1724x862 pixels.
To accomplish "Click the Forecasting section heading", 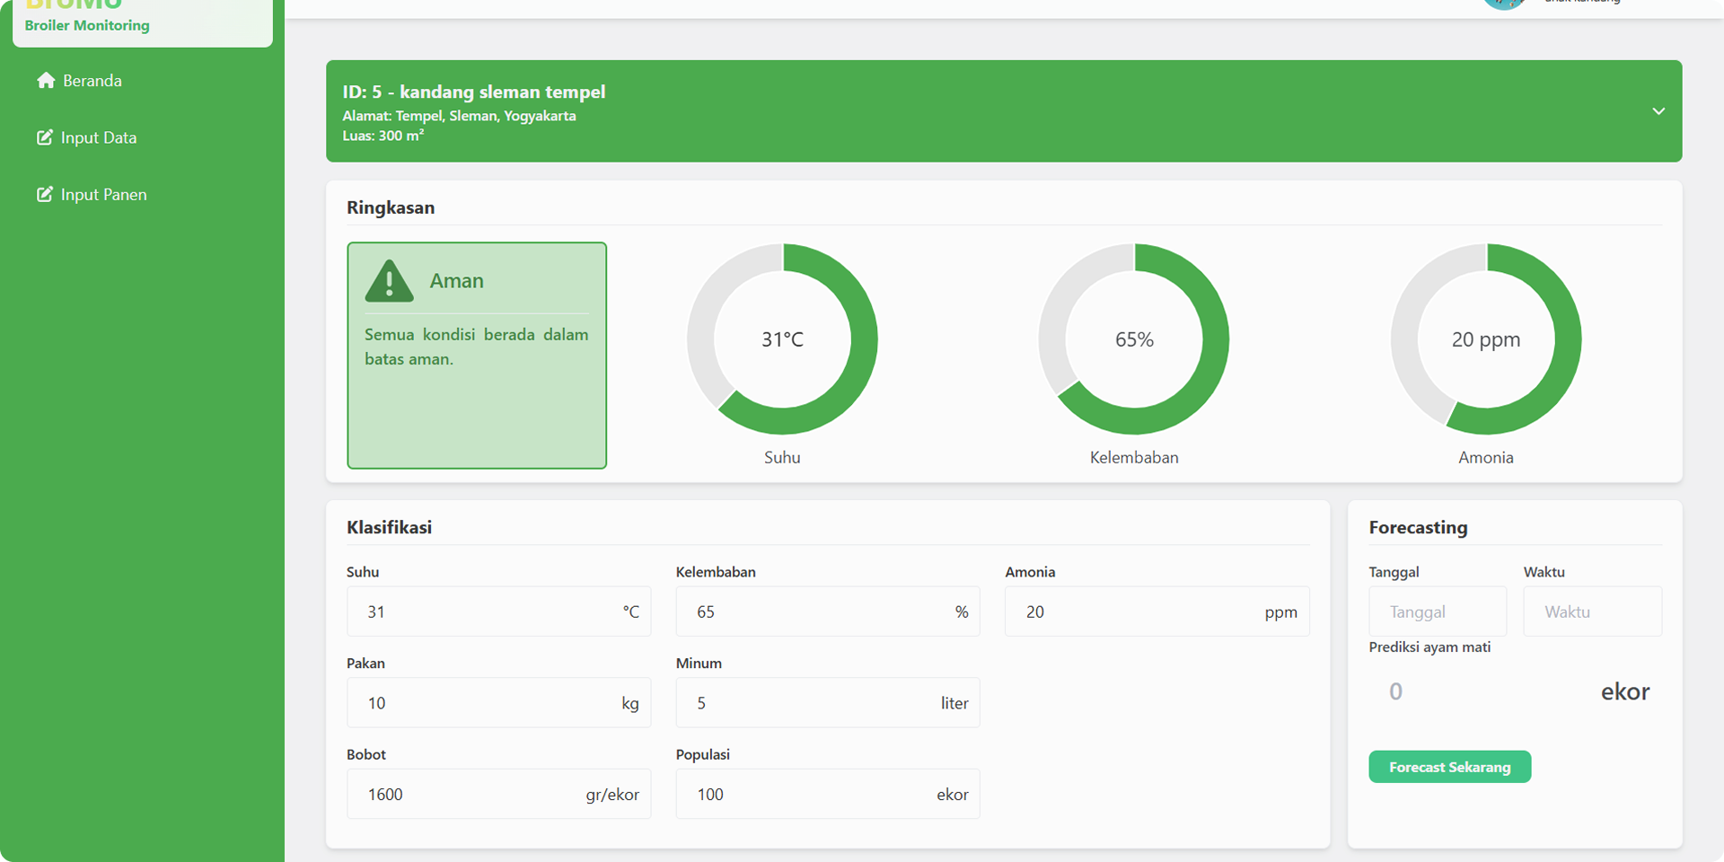I will [x=1418, y=527].
